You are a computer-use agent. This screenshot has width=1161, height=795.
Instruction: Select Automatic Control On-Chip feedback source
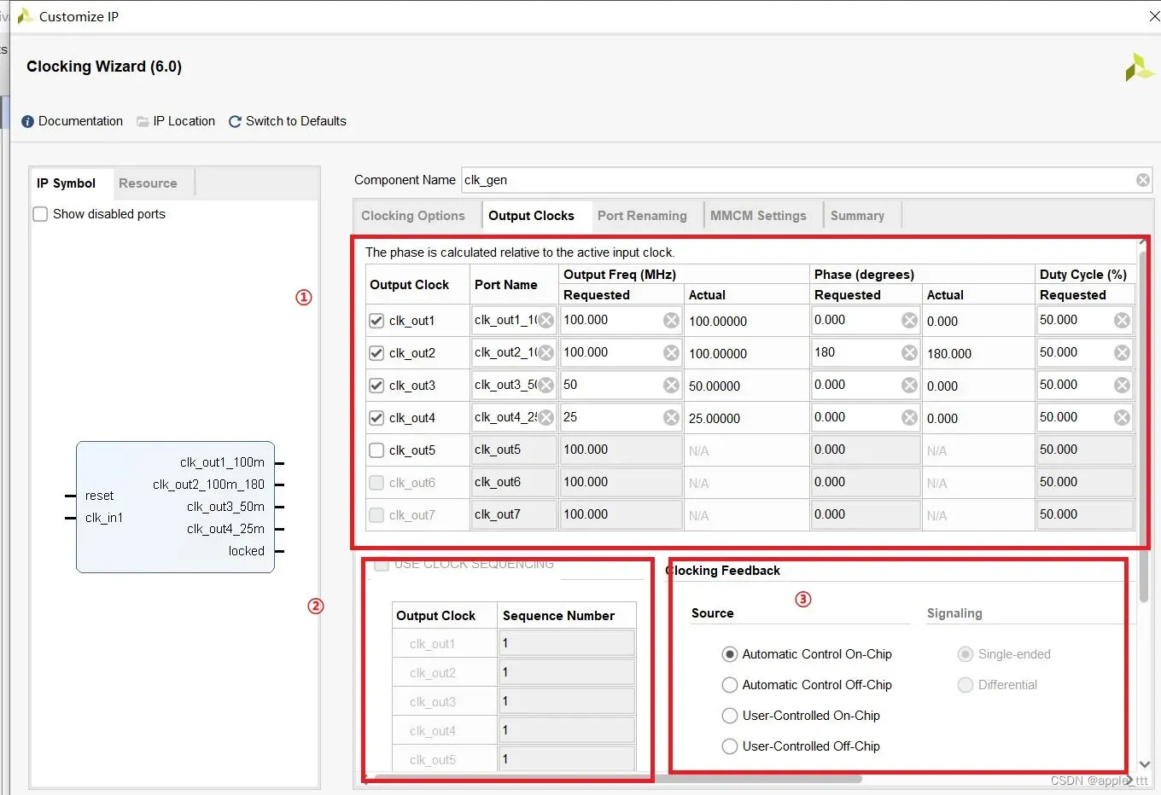tap(730, 654)
